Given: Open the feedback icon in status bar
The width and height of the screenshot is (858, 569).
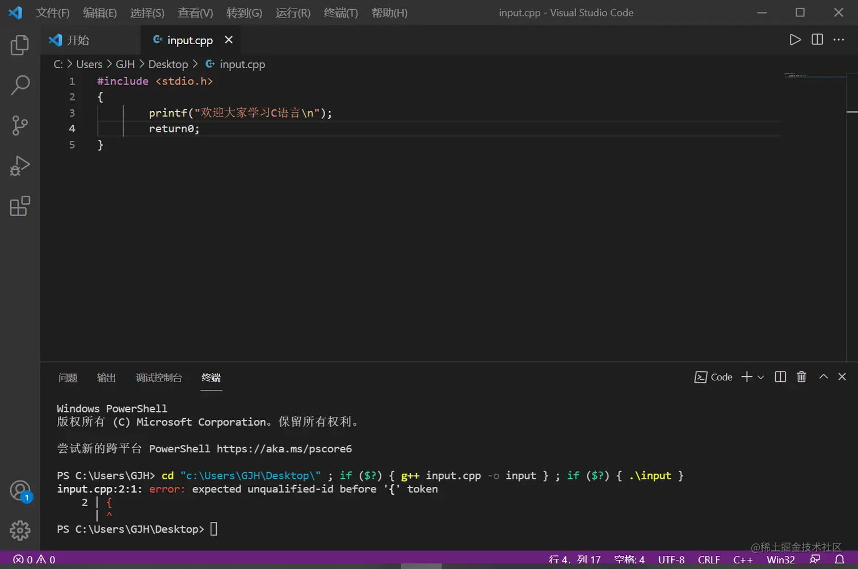Looking at the screenshot, I should [x=815, y=559].
